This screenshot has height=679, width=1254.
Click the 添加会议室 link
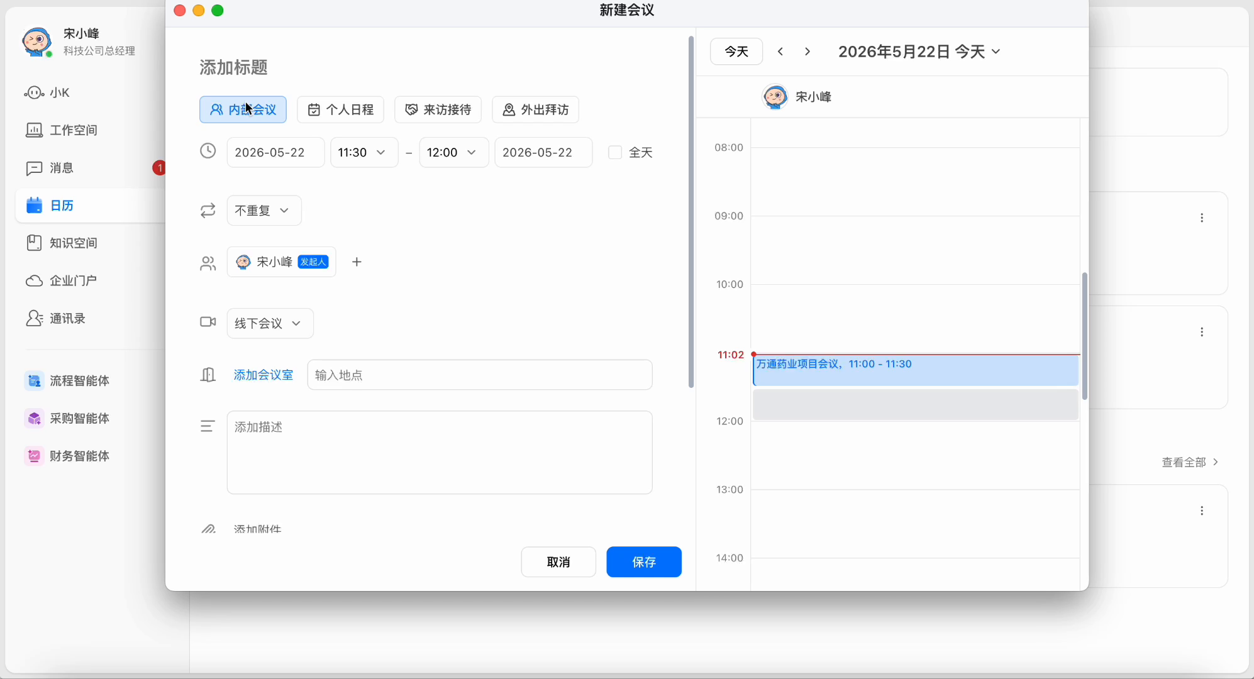tap(264, 375)
